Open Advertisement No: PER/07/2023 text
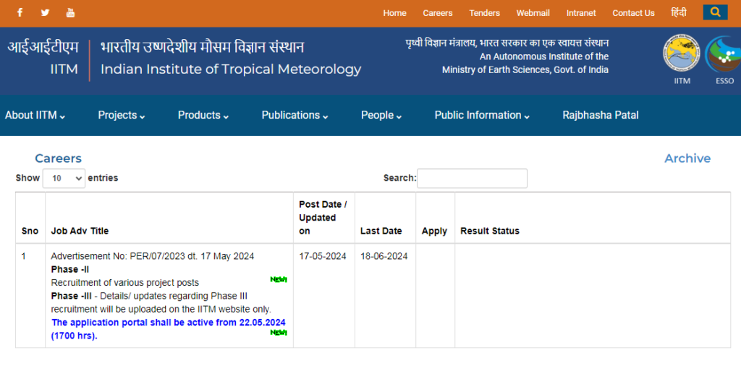The height and width of the screenshot is (374, 741). tap(153, 256)
